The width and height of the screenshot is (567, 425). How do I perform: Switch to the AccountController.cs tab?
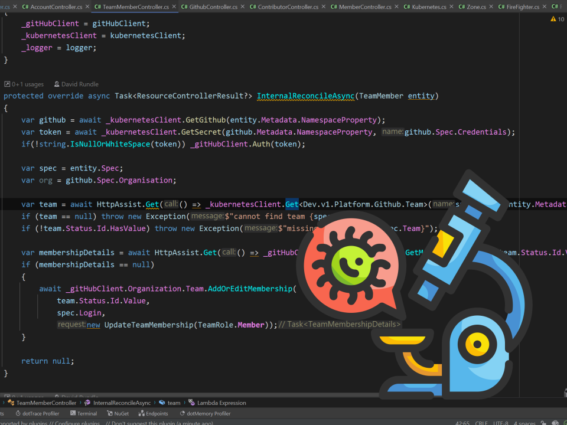pos(56,7)
